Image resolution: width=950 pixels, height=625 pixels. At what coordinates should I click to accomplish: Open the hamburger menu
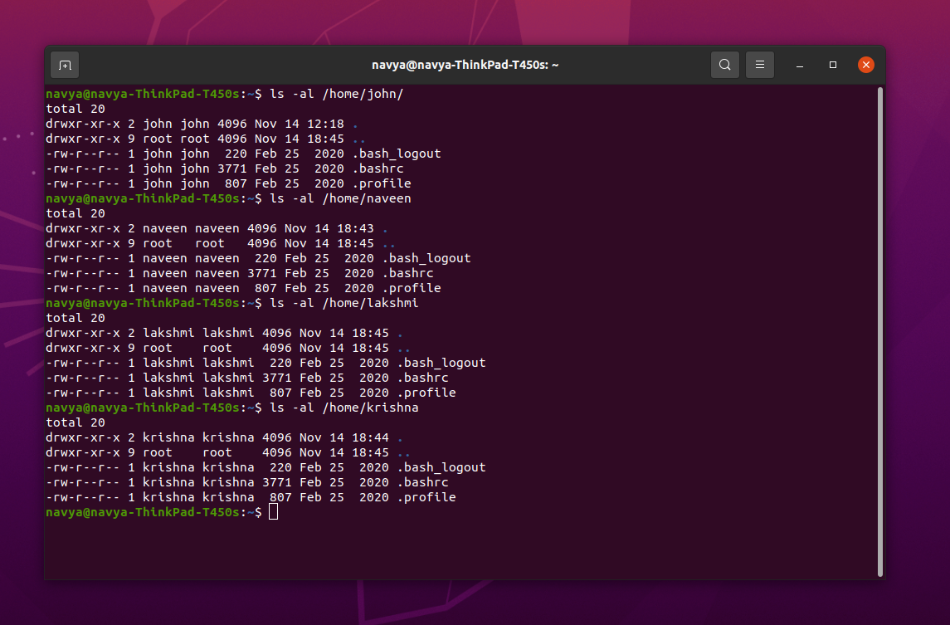(x=760, y=64)
